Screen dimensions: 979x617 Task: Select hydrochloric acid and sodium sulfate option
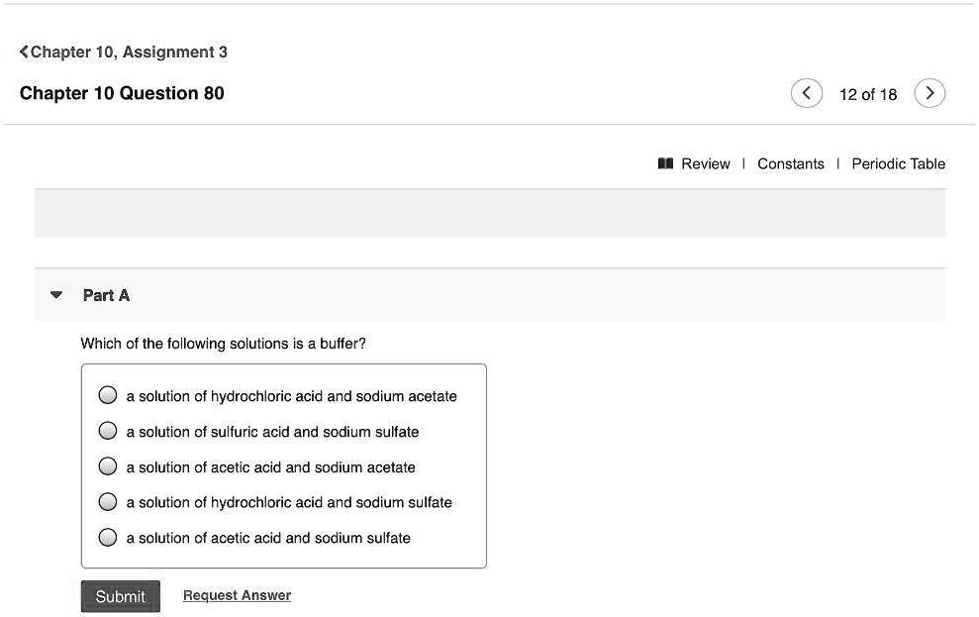(x=107, y=502)
